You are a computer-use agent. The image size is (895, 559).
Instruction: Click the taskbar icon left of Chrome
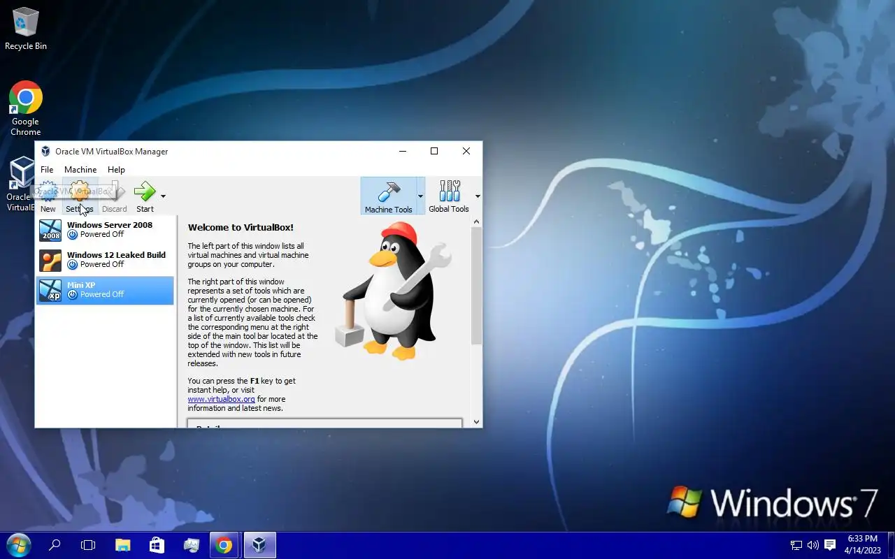coord(191,545)
